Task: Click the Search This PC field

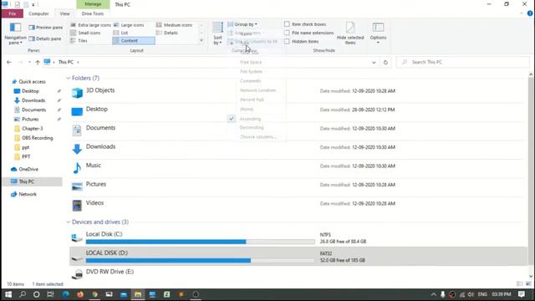Action: 462,62
